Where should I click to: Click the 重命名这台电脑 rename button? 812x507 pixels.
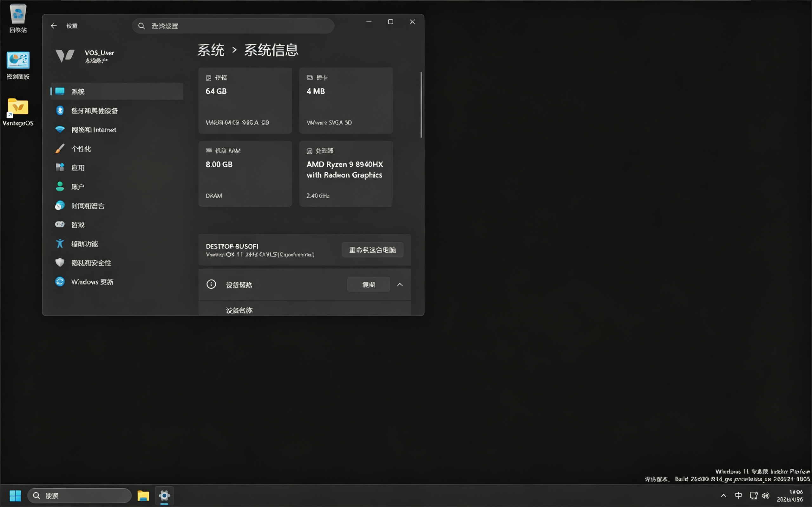tap(372, 250)
